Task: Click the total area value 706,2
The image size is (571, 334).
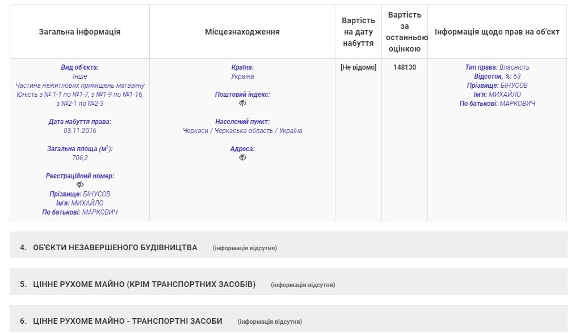Action: pos(80,158)
